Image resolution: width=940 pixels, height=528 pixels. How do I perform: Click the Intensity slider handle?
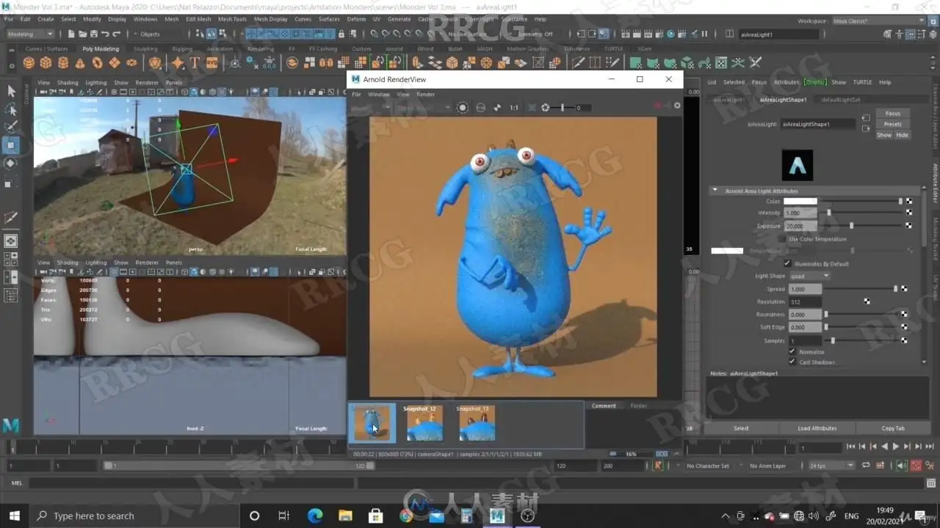tap(829, 213)
